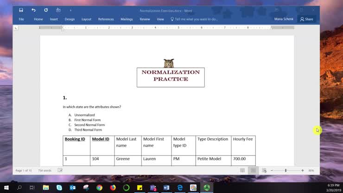This screenshot has width=343, height=193.
Task: Click the proofing errors icon in status bar
Action: [x=60, y=170]
